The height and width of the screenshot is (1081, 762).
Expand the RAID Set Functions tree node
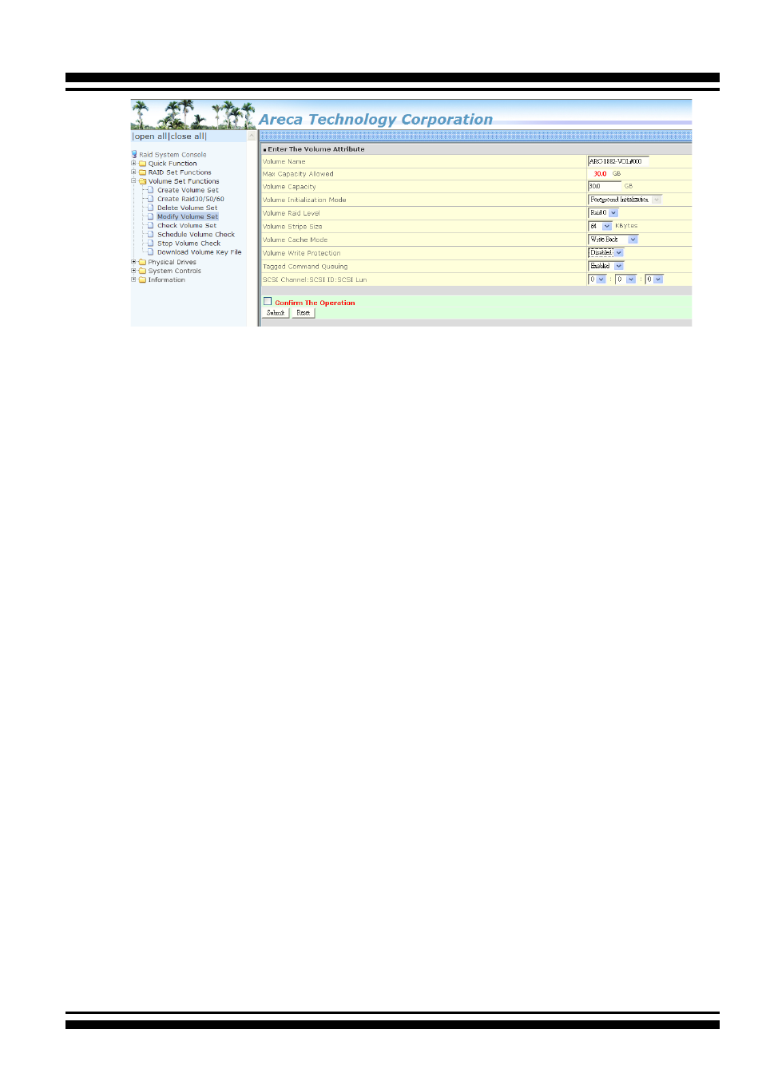[x=133, y=172]
